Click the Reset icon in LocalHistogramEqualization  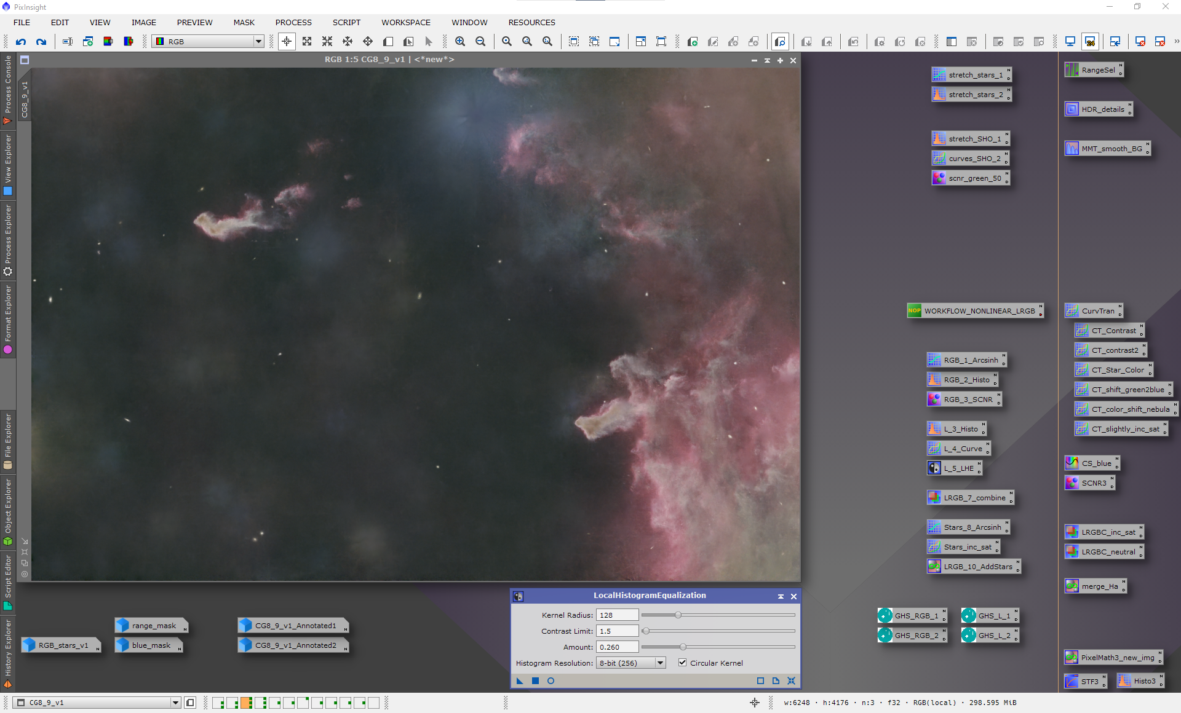792,680
